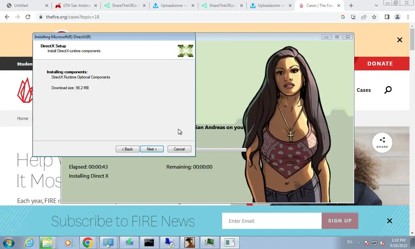
Task: Expand the Chrome tab search dropdown
Action: click(x=376, y=6)
